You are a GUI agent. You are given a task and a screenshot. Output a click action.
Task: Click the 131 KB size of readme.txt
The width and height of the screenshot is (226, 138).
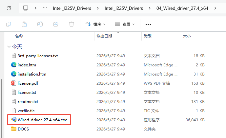[x=198, y=102]
